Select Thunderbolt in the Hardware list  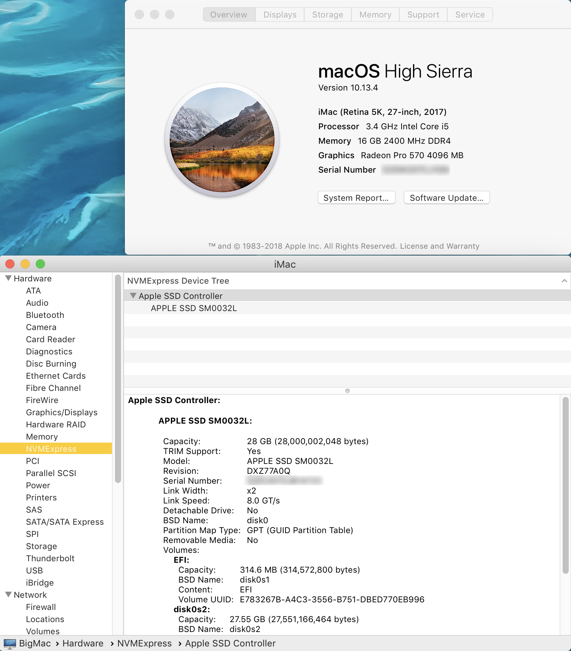[50, 559]
